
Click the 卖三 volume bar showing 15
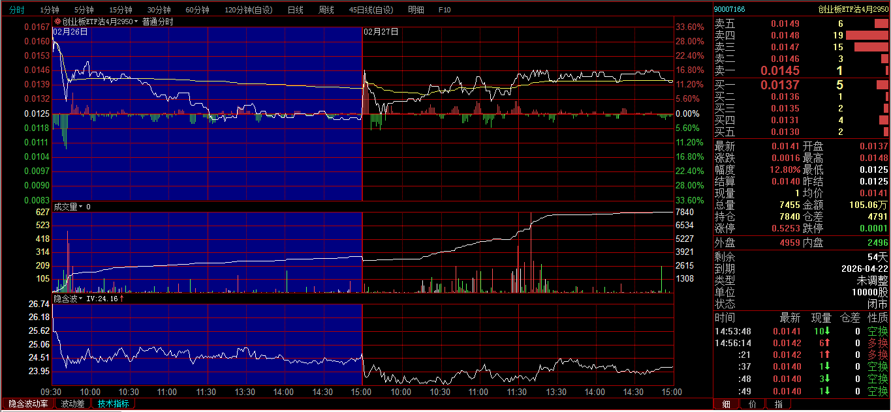pos(871,47)
